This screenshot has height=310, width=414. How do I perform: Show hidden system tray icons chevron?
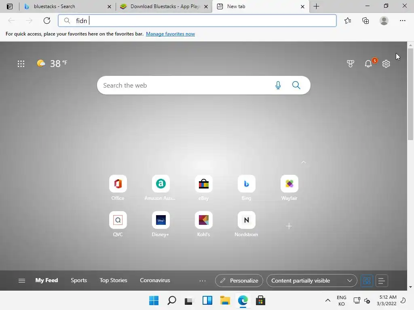tap(327, 300)
